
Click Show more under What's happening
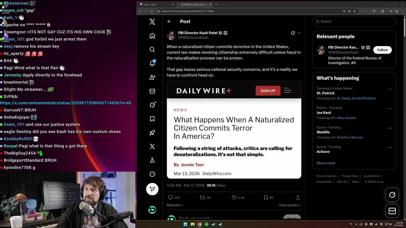click(x=326, y=163)
